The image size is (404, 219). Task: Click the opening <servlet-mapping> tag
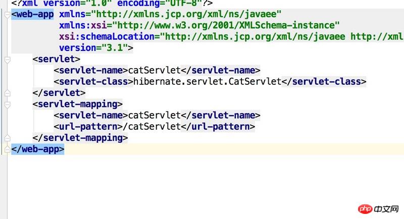coord(78,104)
